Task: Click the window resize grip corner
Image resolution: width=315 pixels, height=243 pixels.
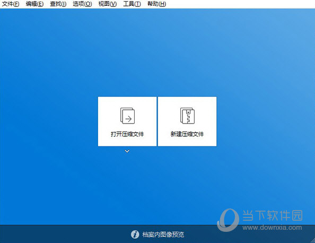Action: pos(312,240)
